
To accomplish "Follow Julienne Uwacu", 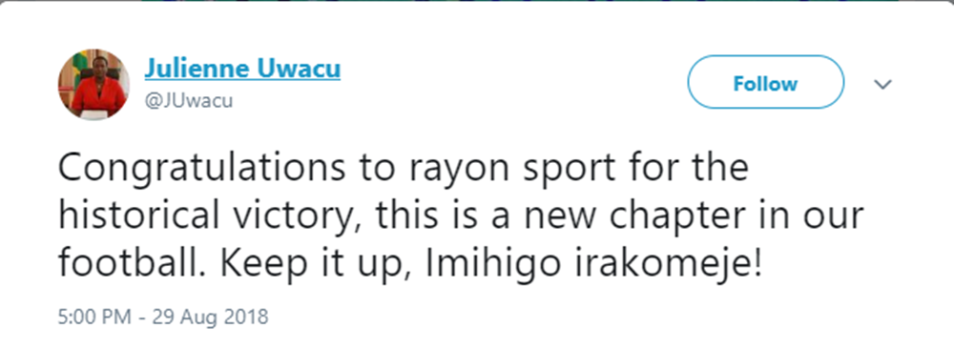I will point(765,82).
